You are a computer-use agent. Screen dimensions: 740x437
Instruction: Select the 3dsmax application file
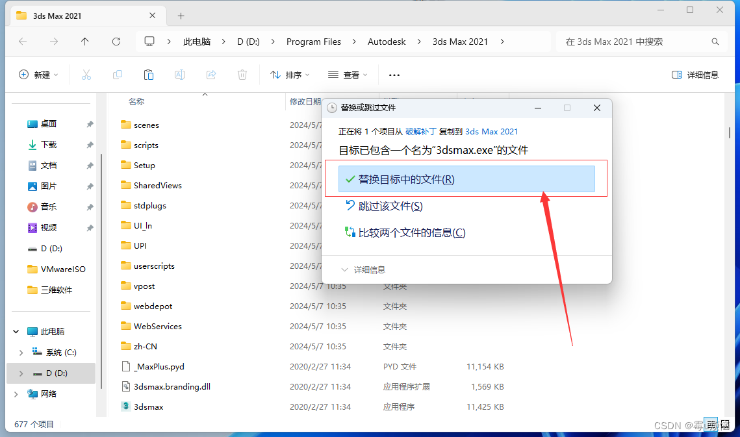[148, 406]
